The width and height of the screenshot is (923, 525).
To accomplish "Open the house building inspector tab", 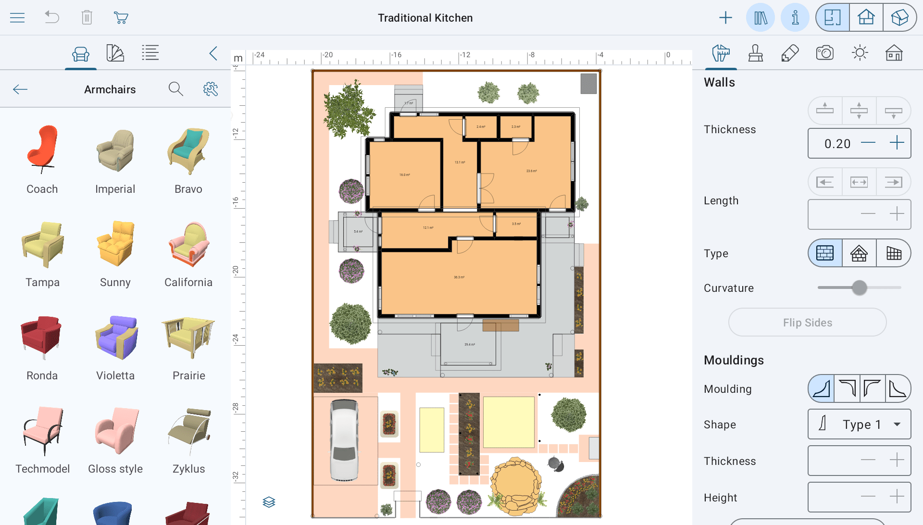I will pos(894,53).
